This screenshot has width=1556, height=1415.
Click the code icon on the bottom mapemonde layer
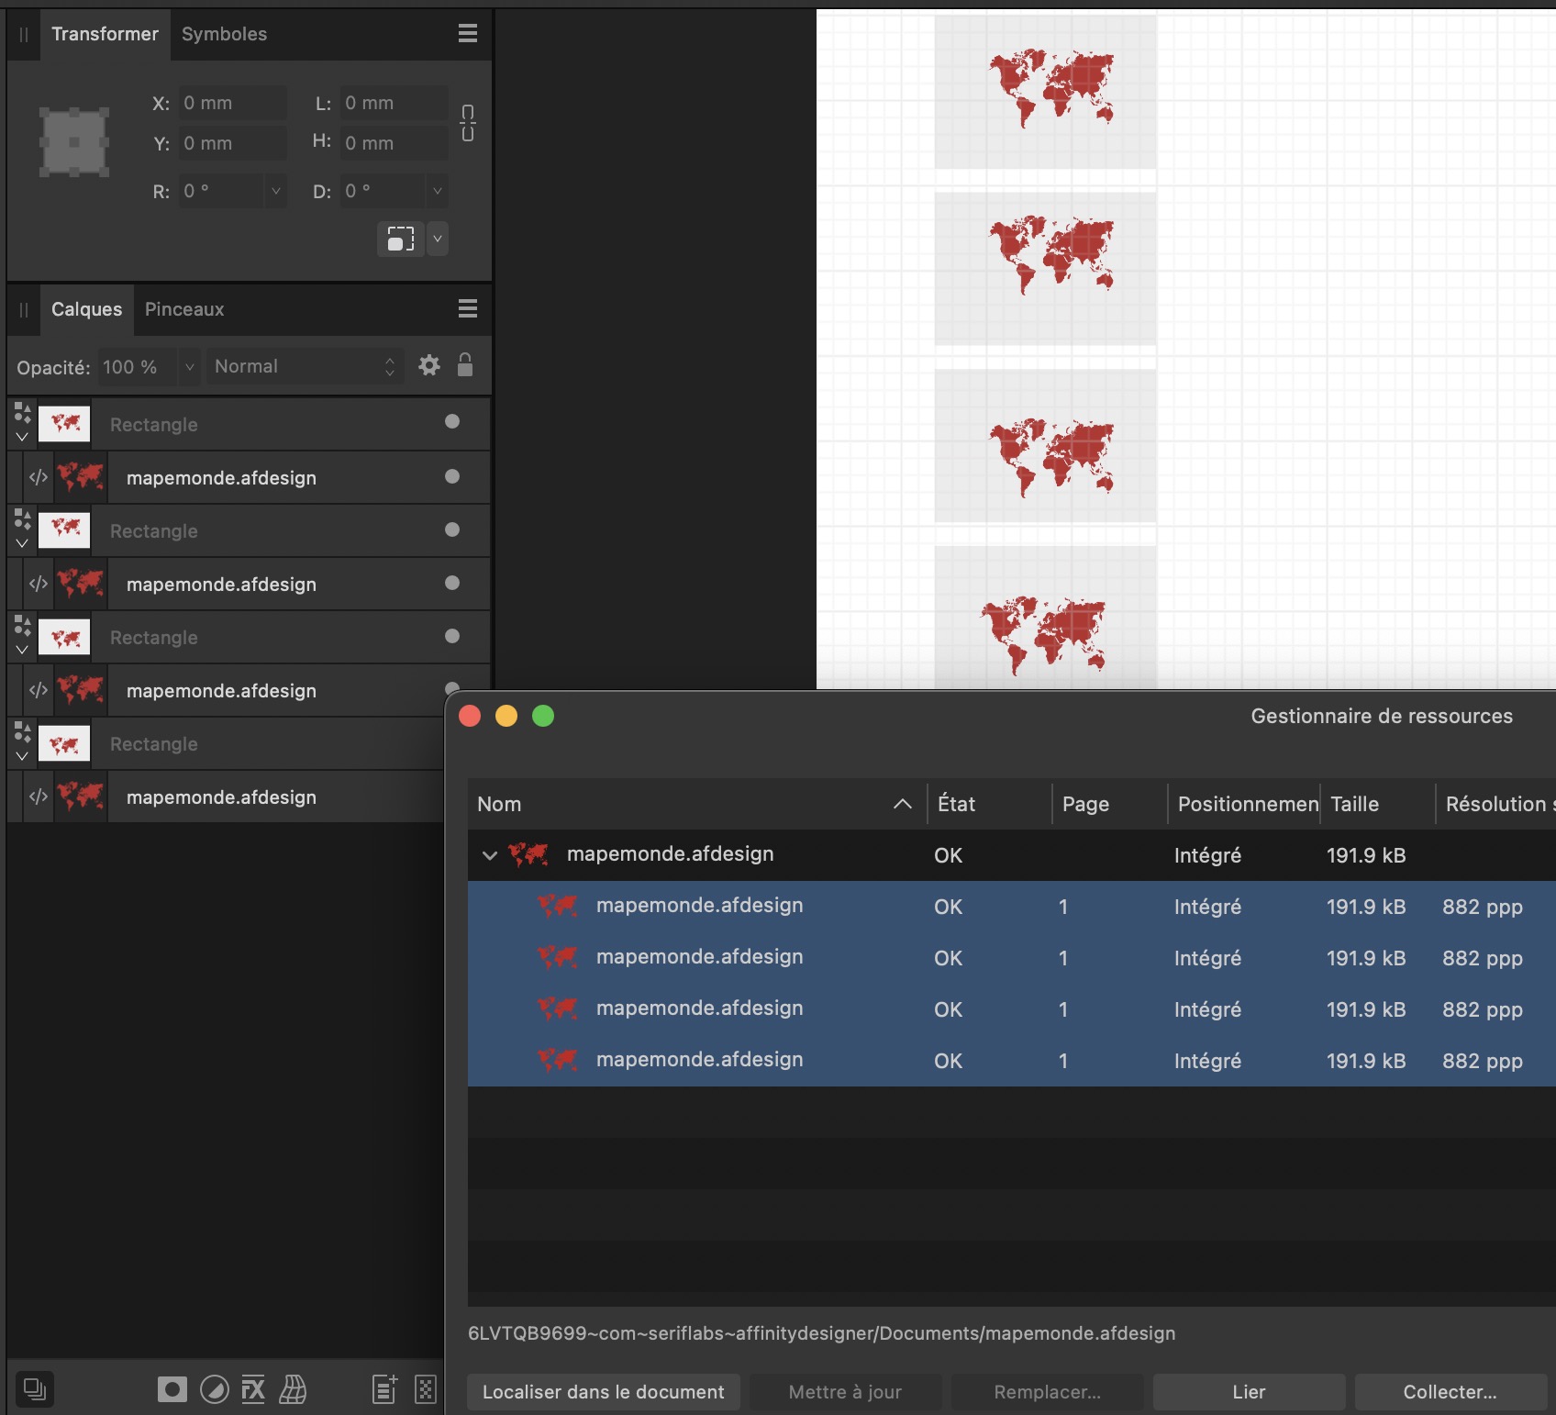tap(39, 797)
